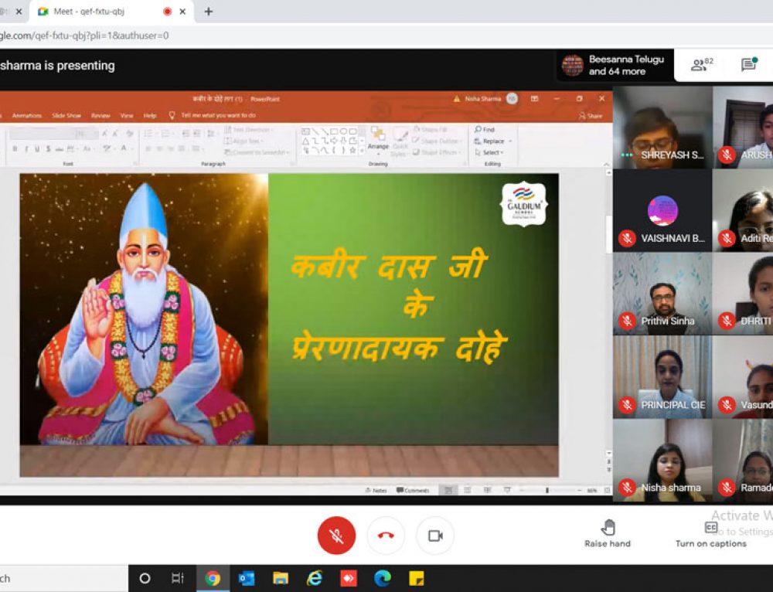Click PRINCIPAL CIE video tile
The image size is (773, 592).
click(x=662, y=377)
